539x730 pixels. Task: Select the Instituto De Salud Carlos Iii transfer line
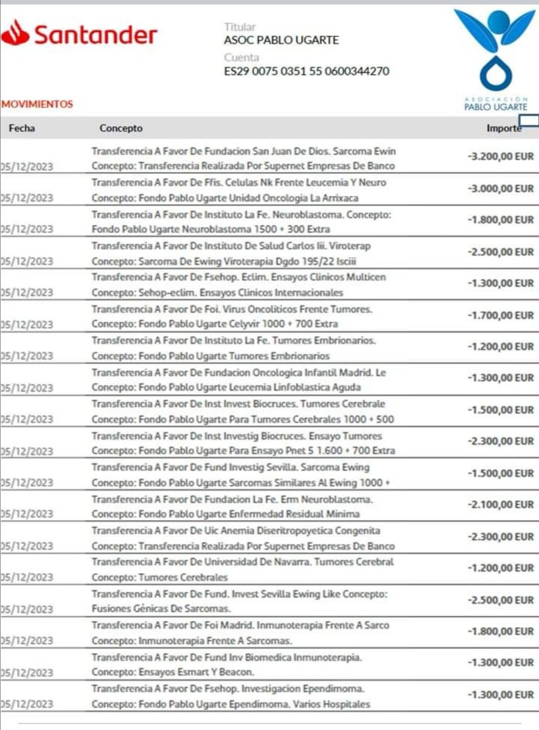tap(231, 246)
